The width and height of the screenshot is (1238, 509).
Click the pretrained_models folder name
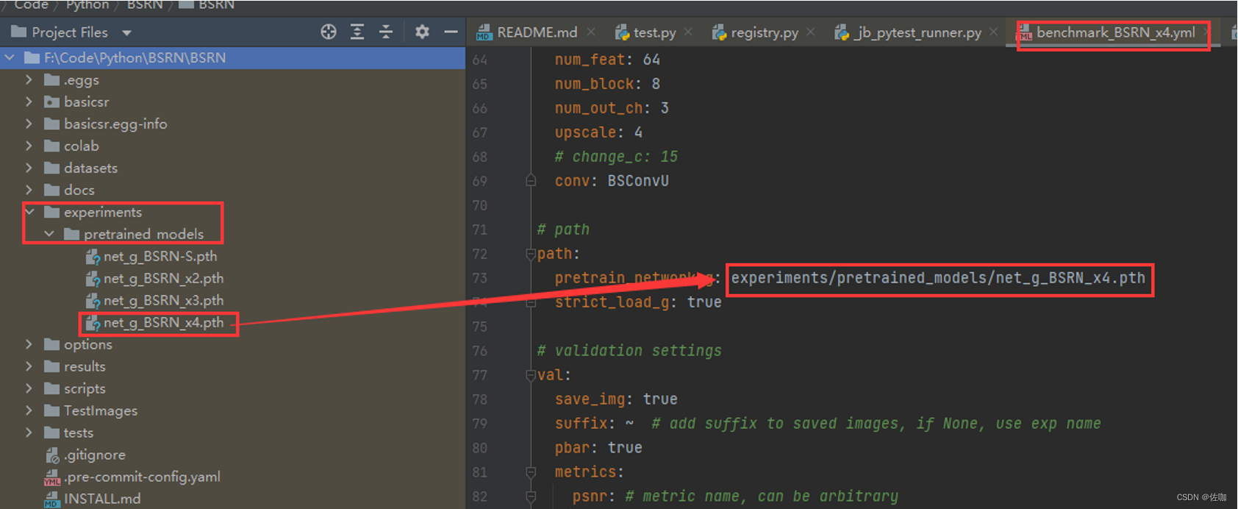coord(143,234)
